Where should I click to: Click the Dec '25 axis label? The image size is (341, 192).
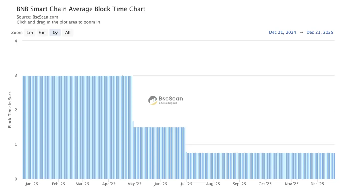coord(317,184)
